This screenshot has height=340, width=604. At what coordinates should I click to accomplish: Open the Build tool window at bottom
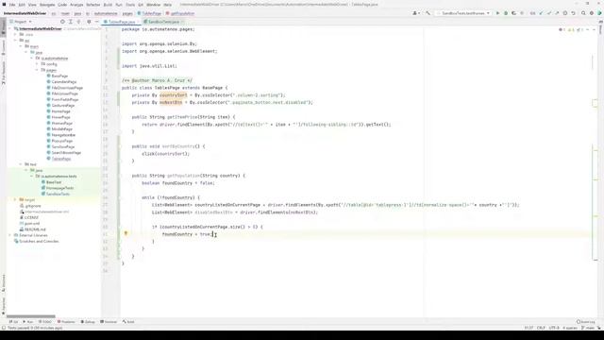click(128, 321)
